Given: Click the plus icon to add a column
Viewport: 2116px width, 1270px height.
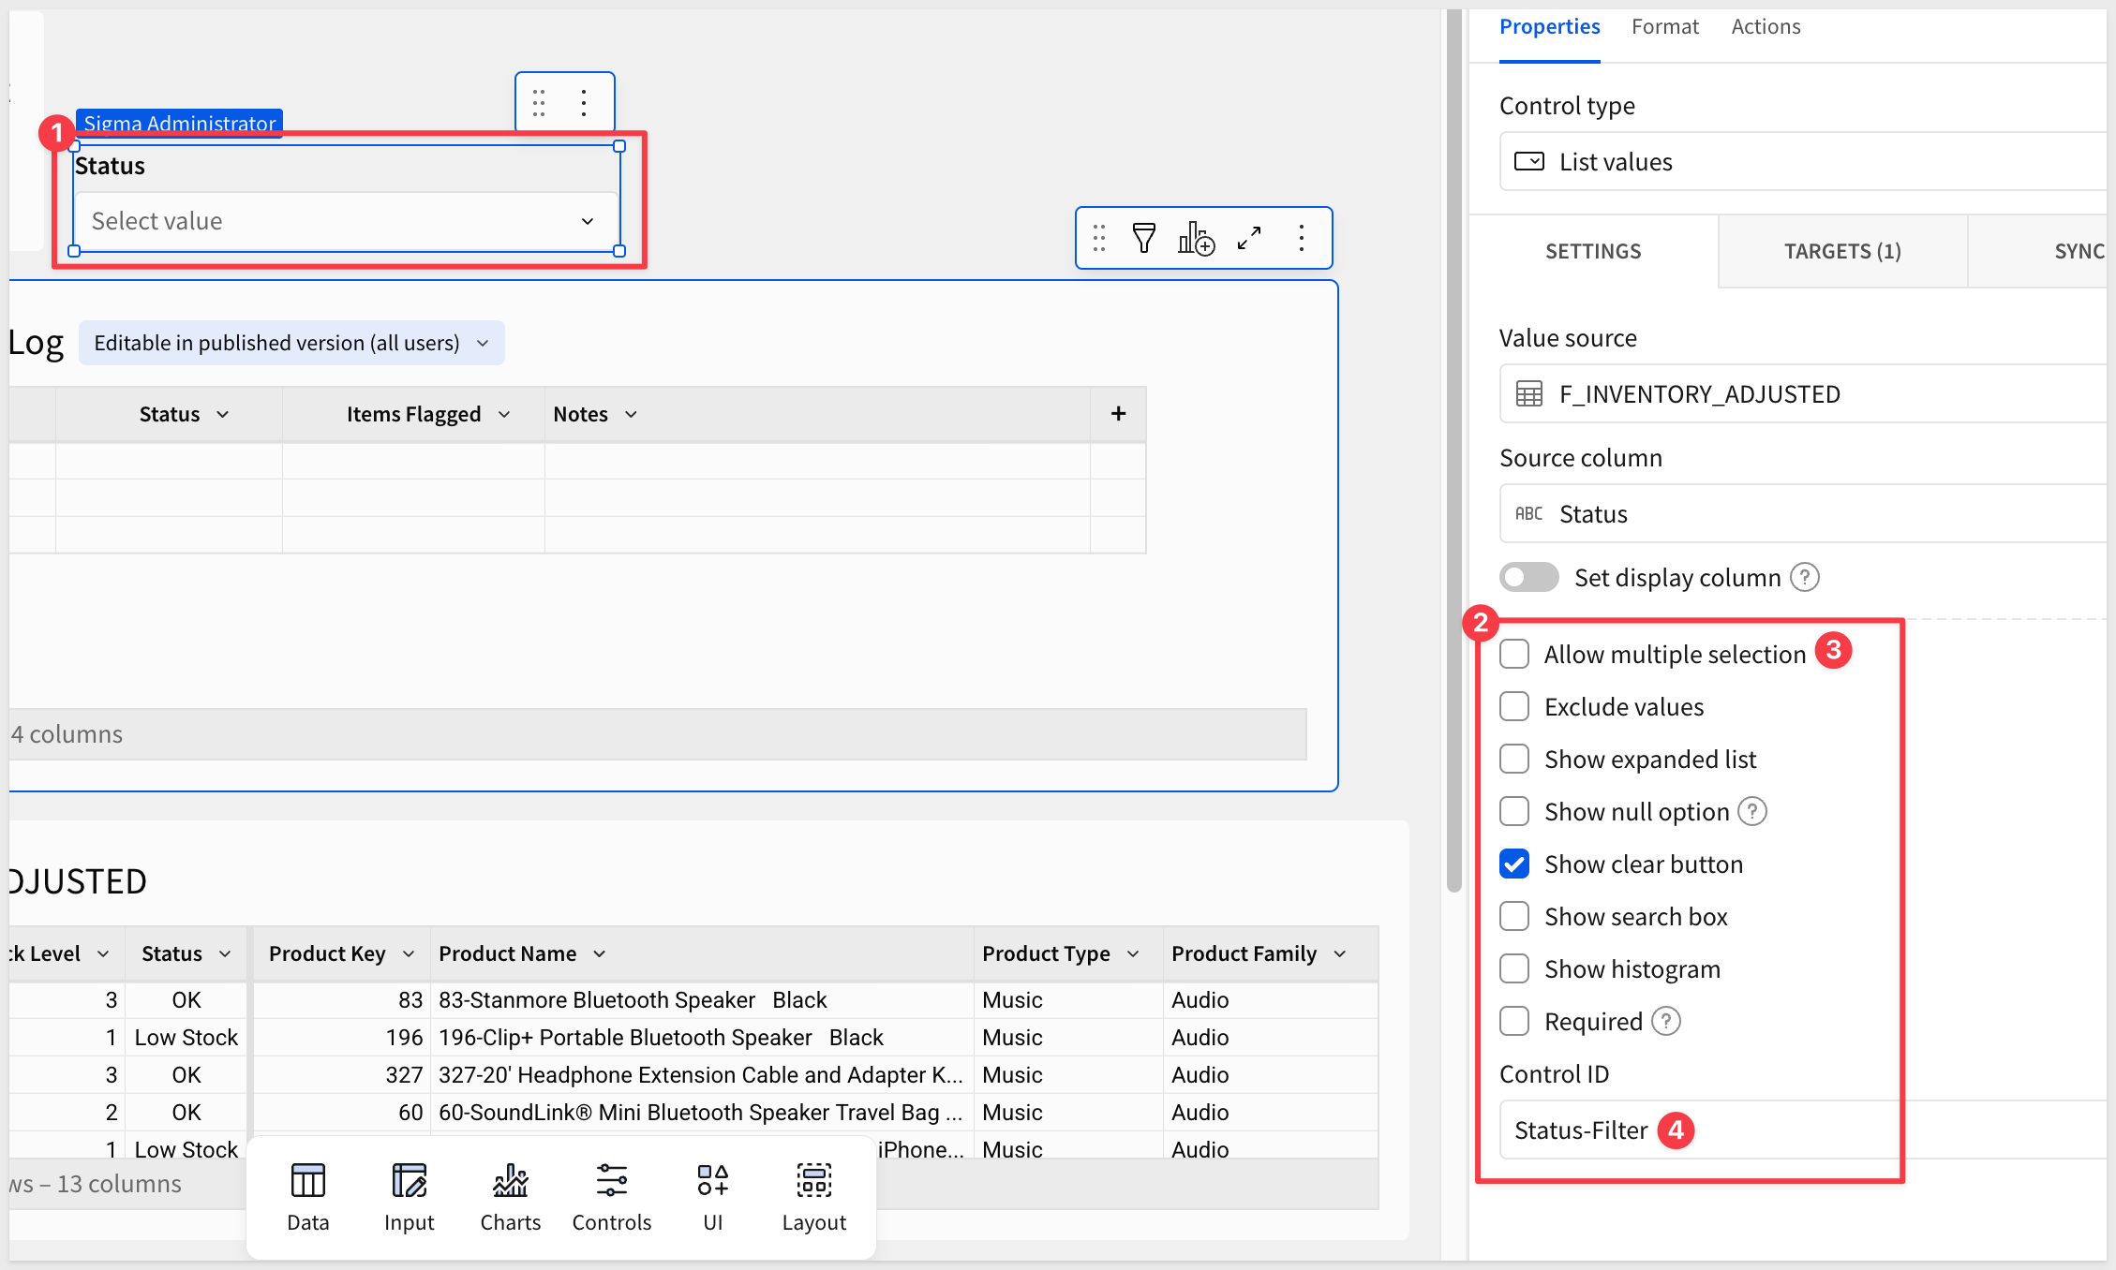Looking at the screenshot, I should [x=1118, y=414].
